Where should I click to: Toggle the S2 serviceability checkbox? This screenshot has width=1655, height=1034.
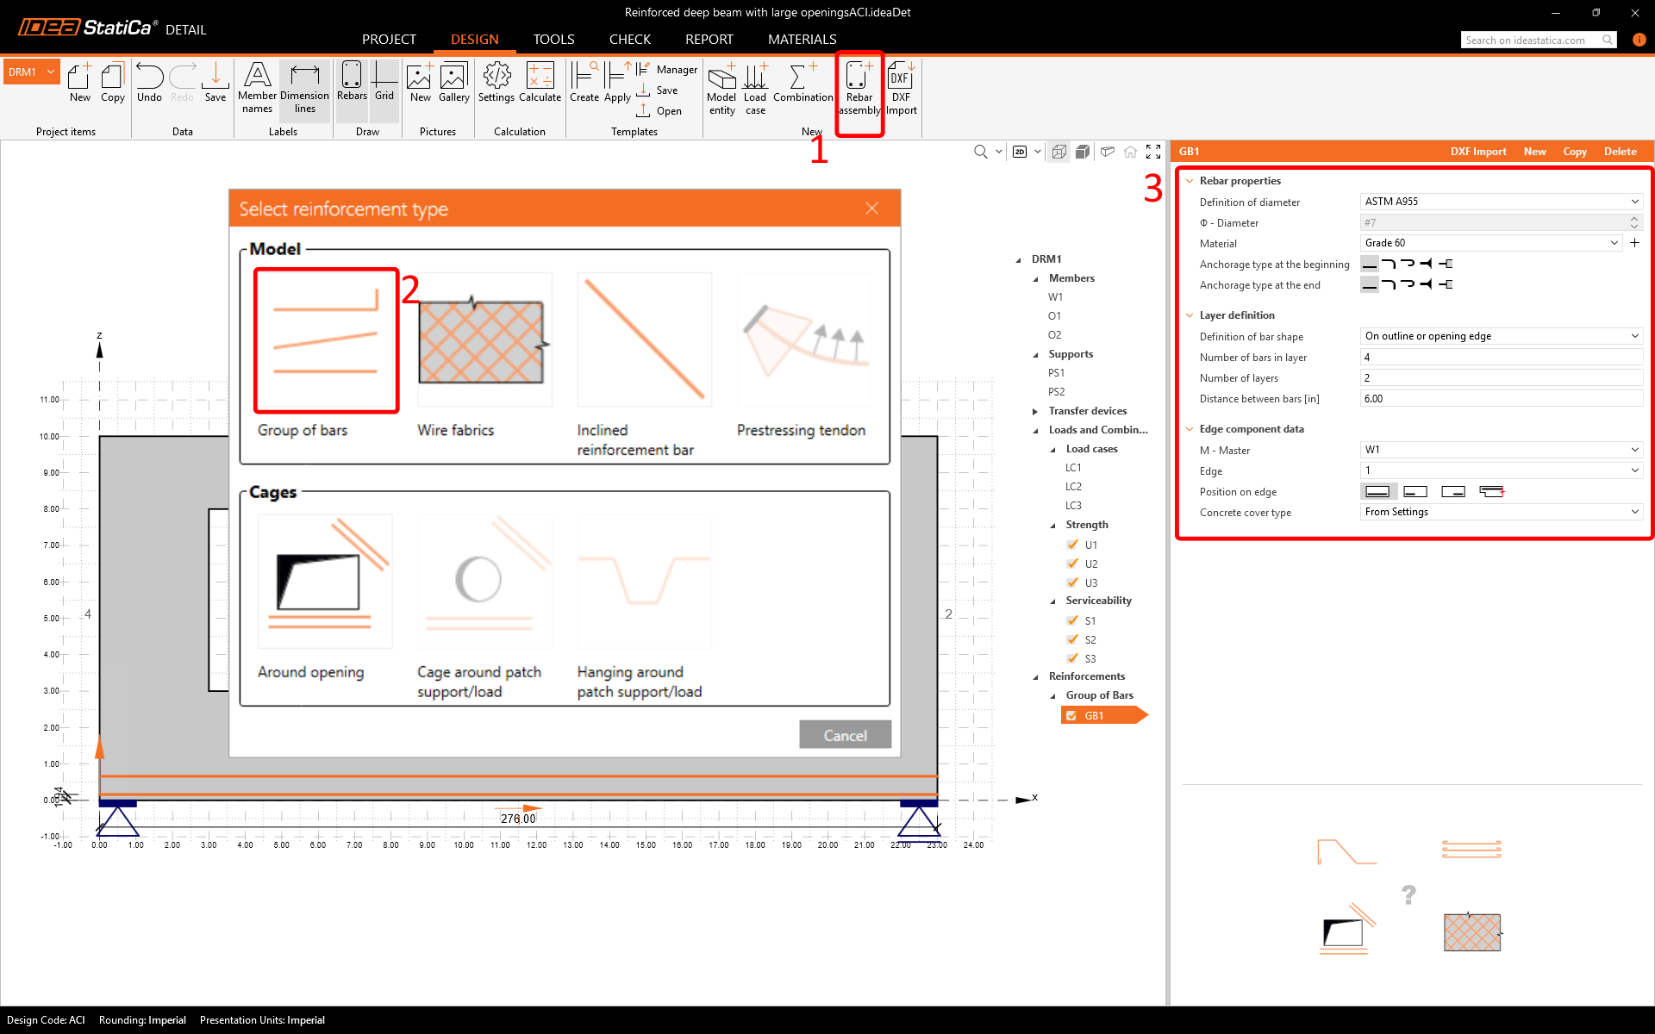pos(1072,639)
